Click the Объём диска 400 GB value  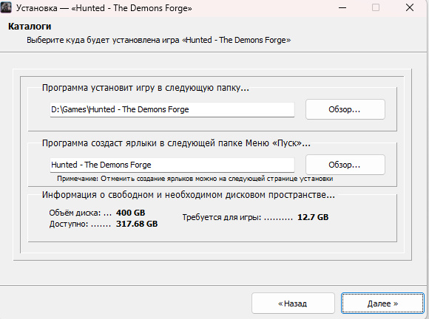[130, 213]
